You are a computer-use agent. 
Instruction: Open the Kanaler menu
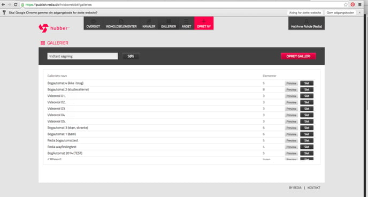(x=149, y=23)
